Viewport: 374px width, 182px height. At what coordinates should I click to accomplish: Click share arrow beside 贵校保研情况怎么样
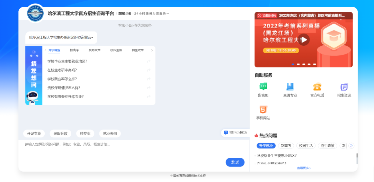[x=149, y=88]
